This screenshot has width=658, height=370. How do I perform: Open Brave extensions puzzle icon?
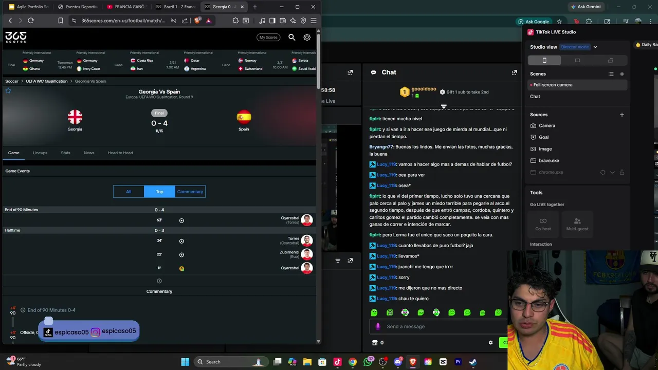tap(235, 21)
